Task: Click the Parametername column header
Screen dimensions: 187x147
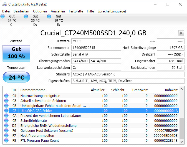Action: 54,90
